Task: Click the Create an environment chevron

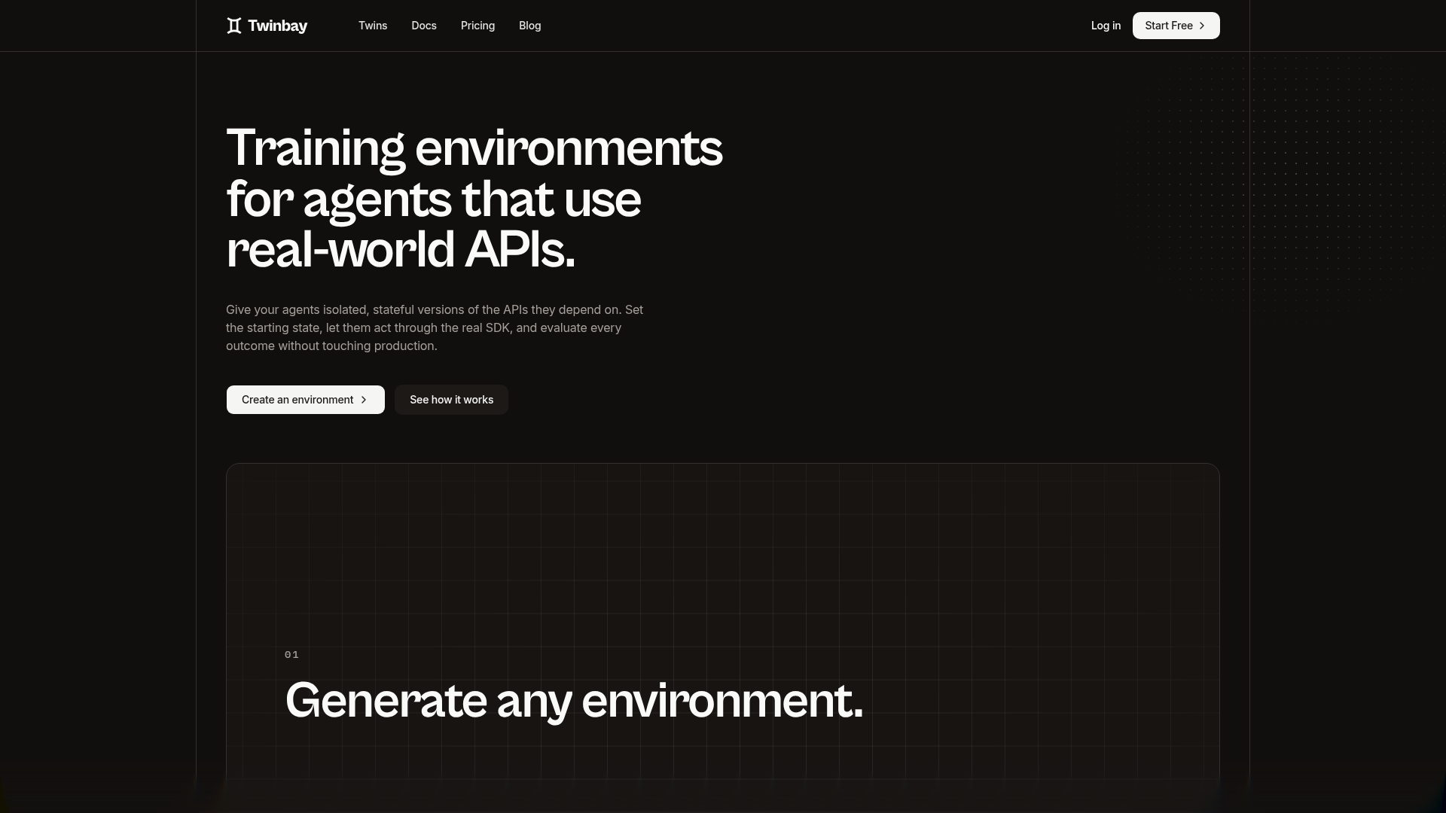Action: click(364, 400)
